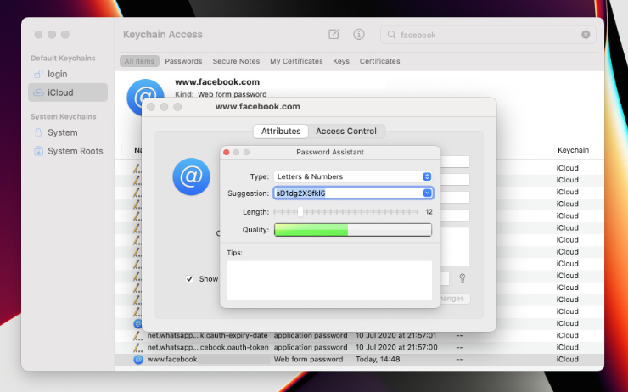Screen dimensions: 628x392
Task: Click the Length slider knob
Action: (300, 212)
